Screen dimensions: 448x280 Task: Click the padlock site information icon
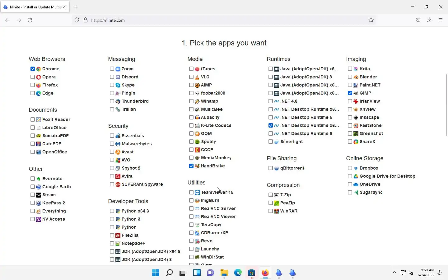coord(86,20)
